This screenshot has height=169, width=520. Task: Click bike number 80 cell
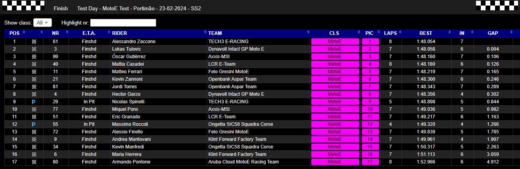[56, 162]
